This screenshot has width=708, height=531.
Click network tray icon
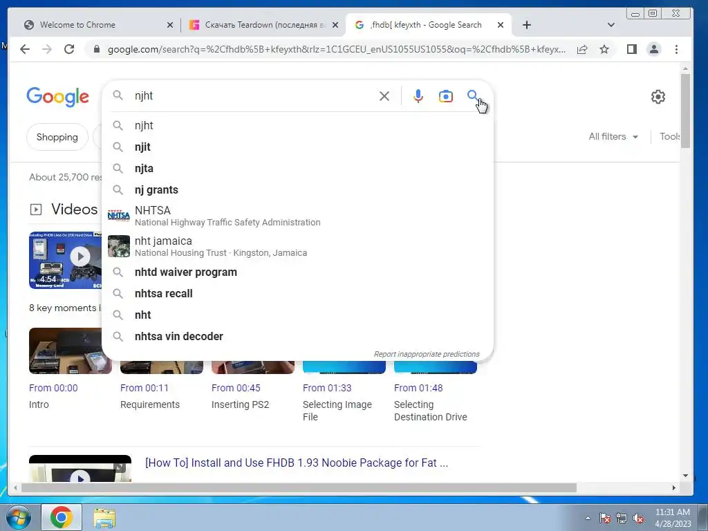pos(622,518)
